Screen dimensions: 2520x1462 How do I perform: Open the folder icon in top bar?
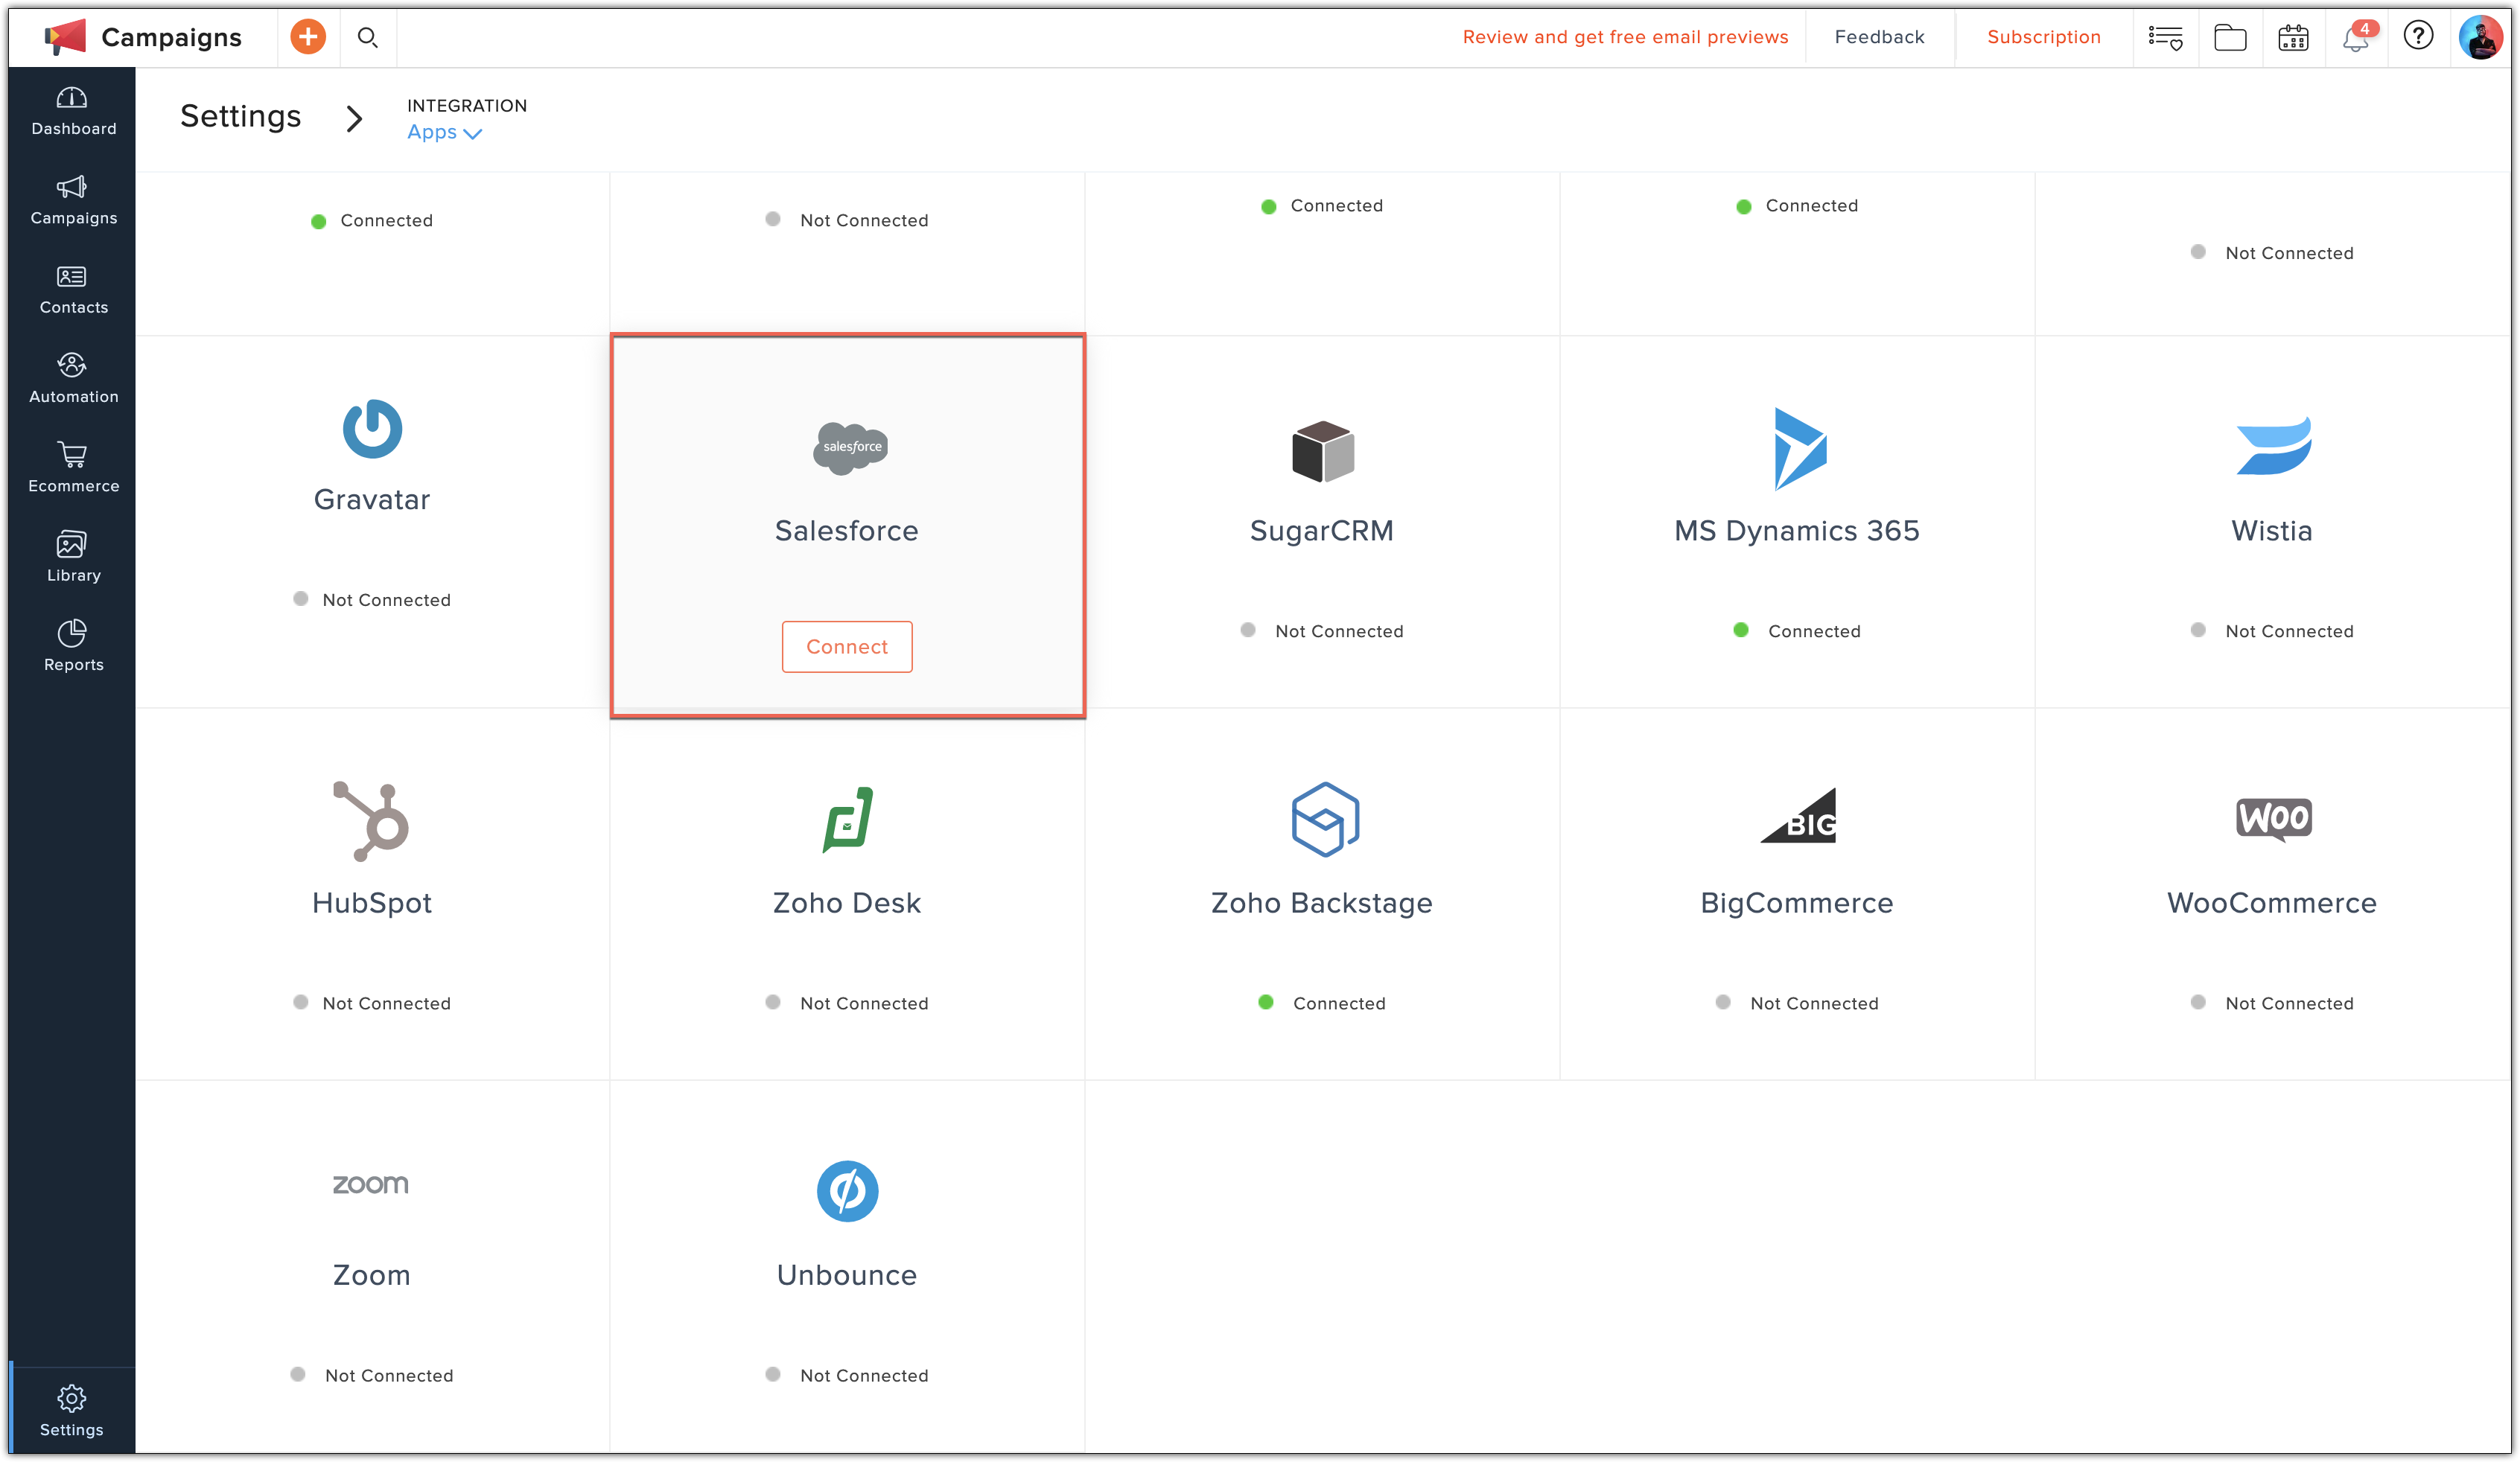tap(2229, 38)
